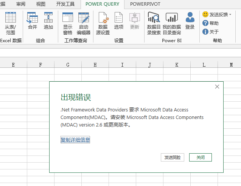Open the Developer (开发工具) tab

(65, 4)
